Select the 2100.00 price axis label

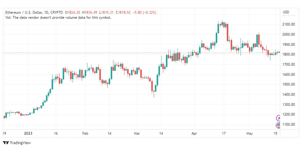click(289, 25)
